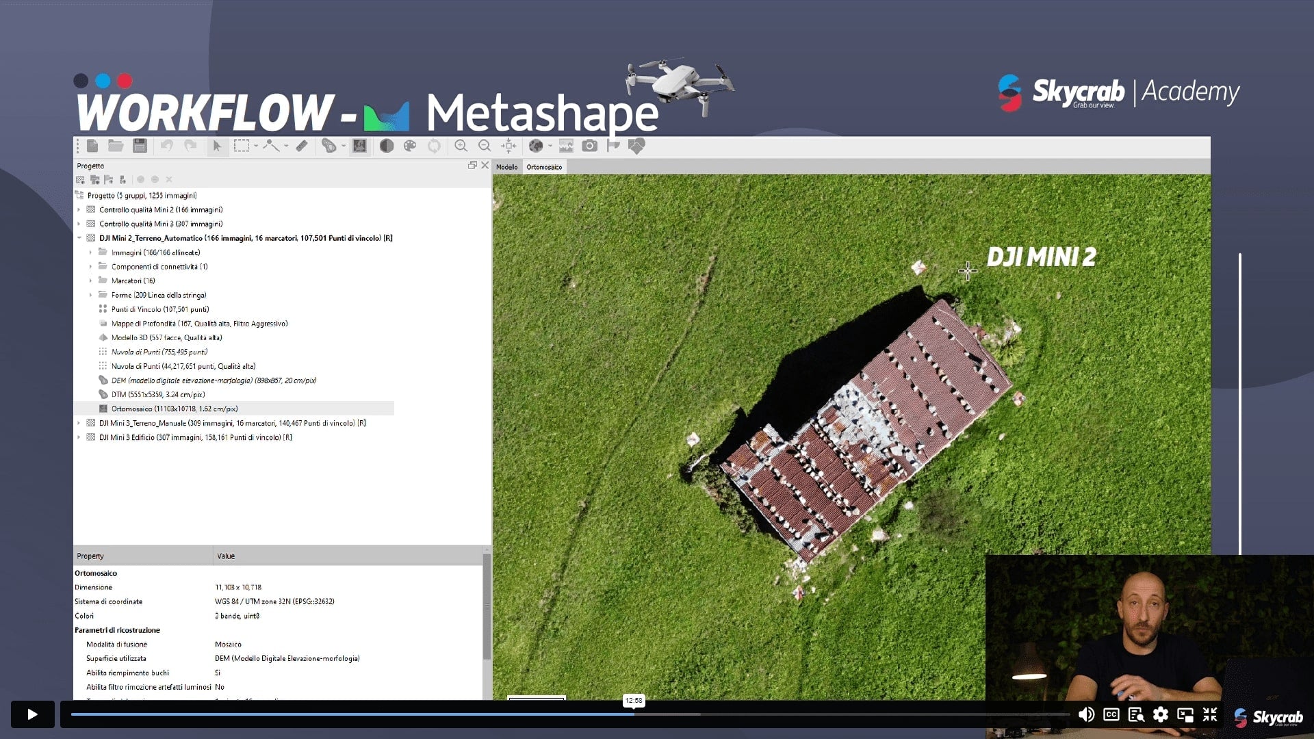Screen dimensions: 1314x739
Task: Click the zoom out magnifier icon
Action: 485,146
